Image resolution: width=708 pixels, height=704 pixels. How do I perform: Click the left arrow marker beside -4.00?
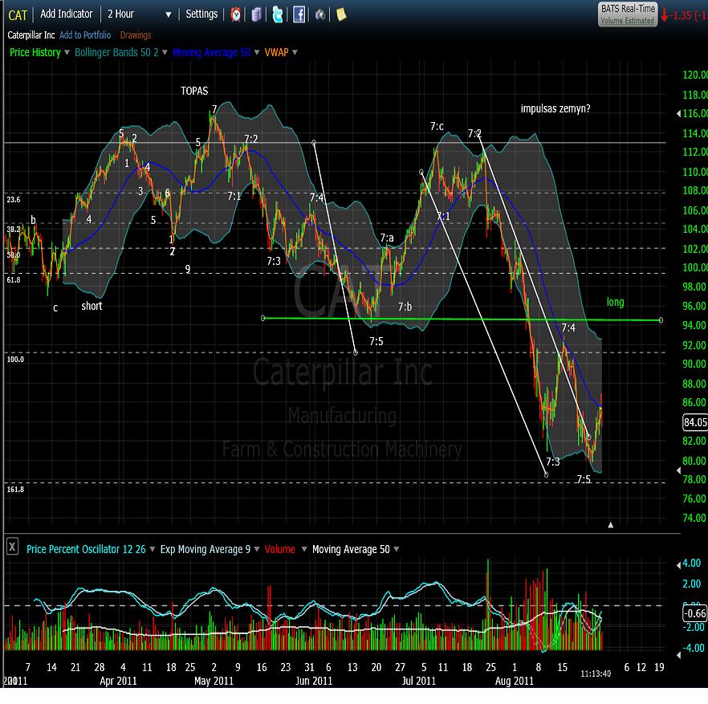678,654
